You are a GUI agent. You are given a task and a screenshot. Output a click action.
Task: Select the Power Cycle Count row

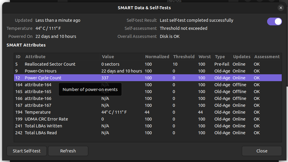43,78
